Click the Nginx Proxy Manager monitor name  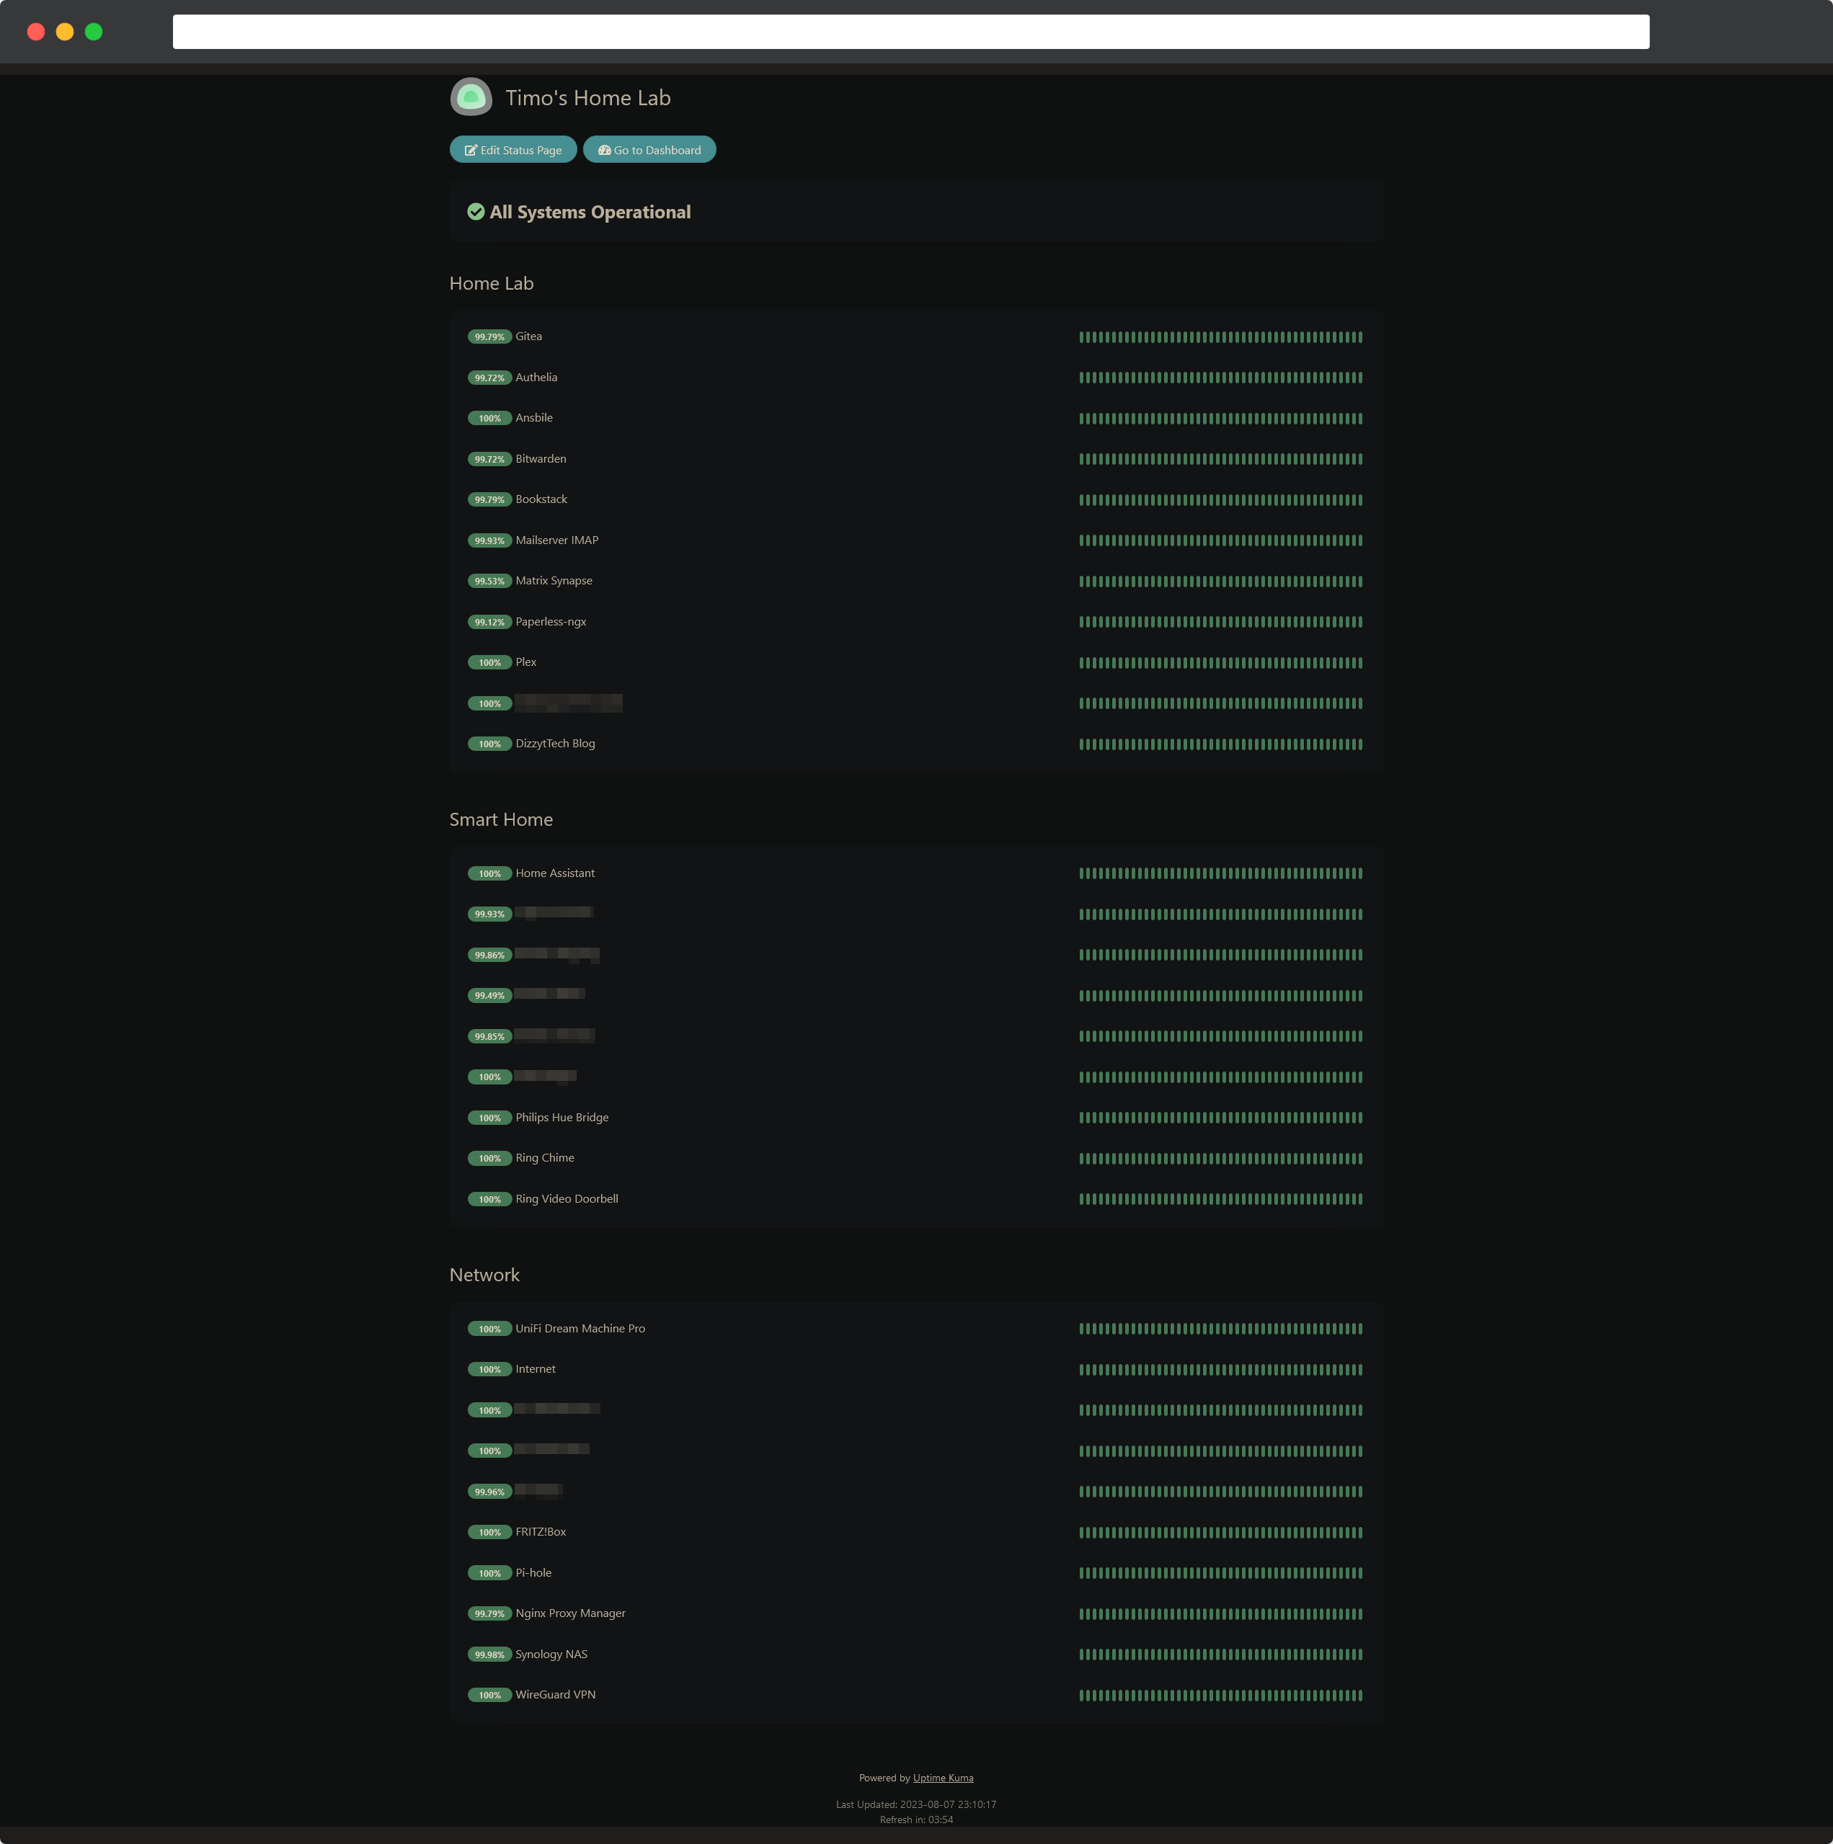570,1613
